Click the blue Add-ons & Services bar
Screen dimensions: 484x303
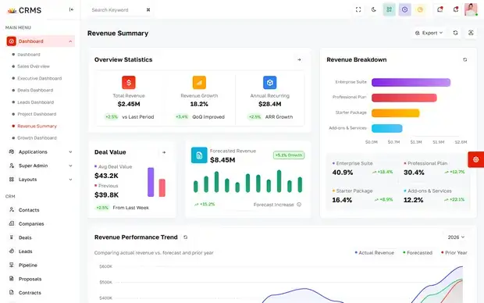tap(386, 128)
